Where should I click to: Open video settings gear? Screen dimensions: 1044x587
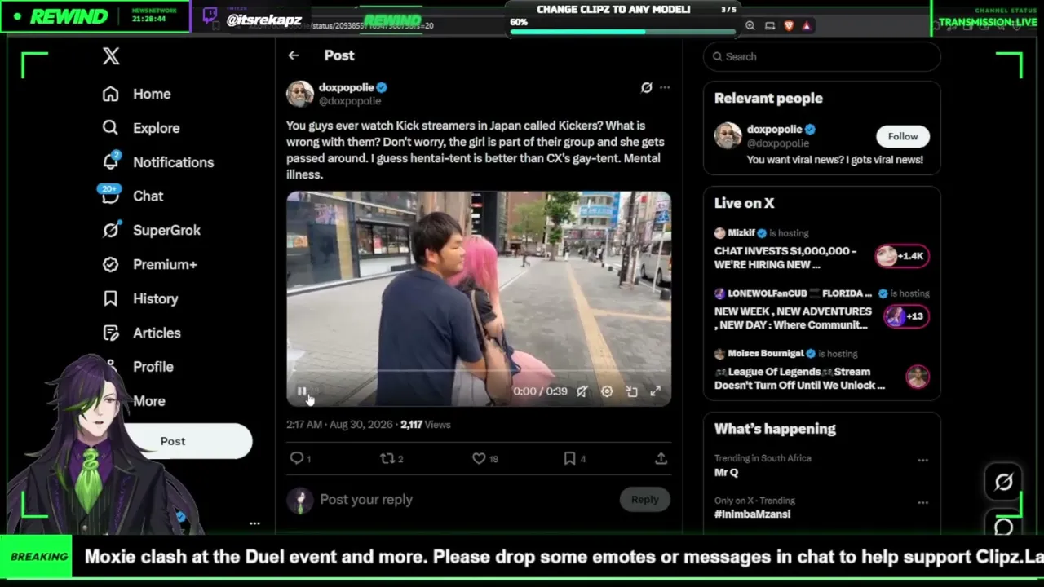[607, 391]
